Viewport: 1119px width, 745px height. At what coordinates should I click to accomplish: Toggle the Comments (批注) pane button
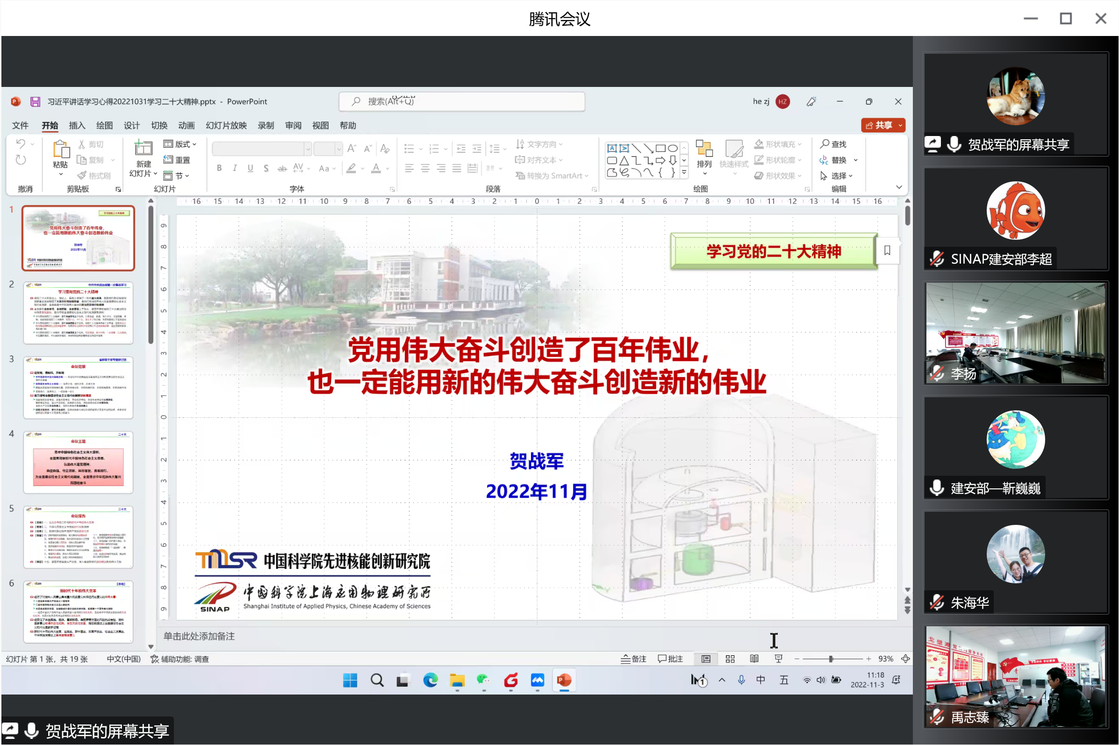(670, 659)
